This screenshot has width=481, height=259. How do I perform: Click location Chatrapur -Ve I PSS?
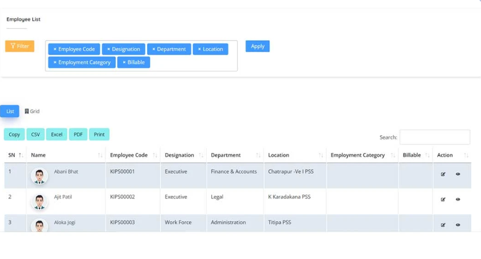[291, 172]
